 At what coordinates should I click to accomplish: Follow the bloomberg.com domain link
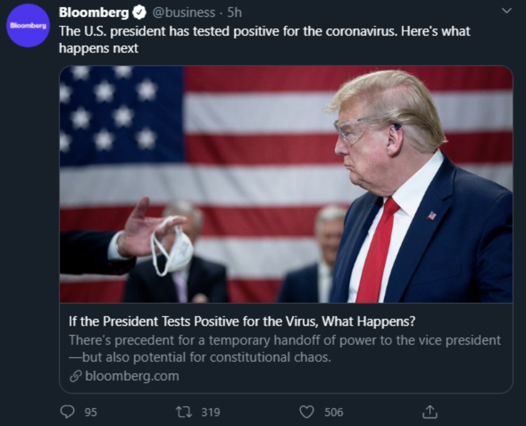pyautogui.click(x=132, y=376)
